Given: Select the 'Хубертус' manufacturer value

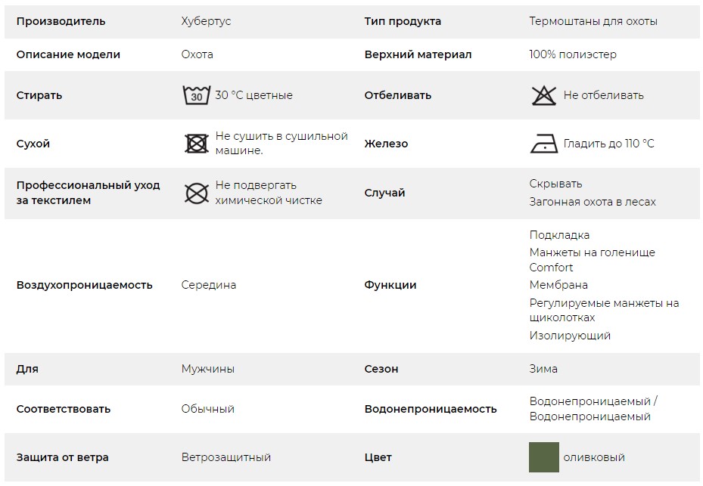Looking at the screenshot, I should [206, 21].
